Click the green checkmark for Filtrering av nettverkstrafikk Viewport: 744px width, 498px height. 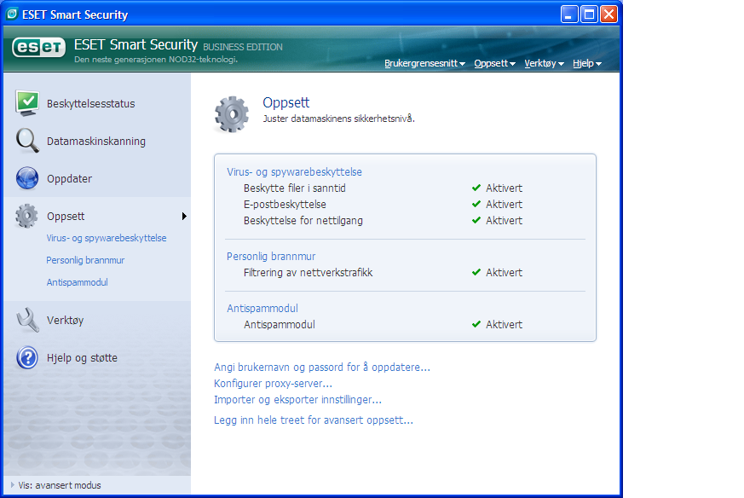coord(476,273)
